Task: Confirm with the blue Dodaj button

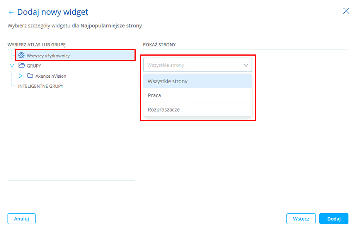Action: click(x=334, y=219)
